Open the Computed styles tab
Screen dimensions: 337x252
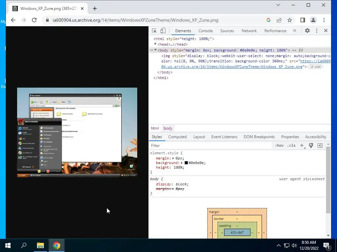[x=177, y=137]
